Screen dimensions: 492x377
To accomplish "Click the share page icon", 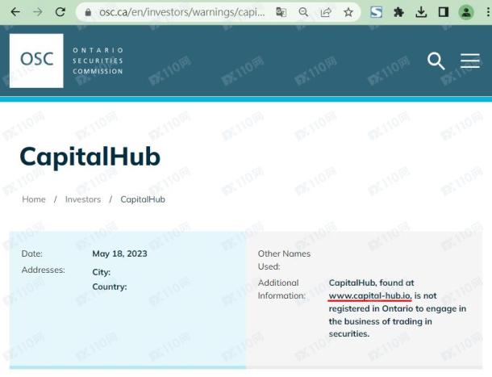I will point(326,12).
